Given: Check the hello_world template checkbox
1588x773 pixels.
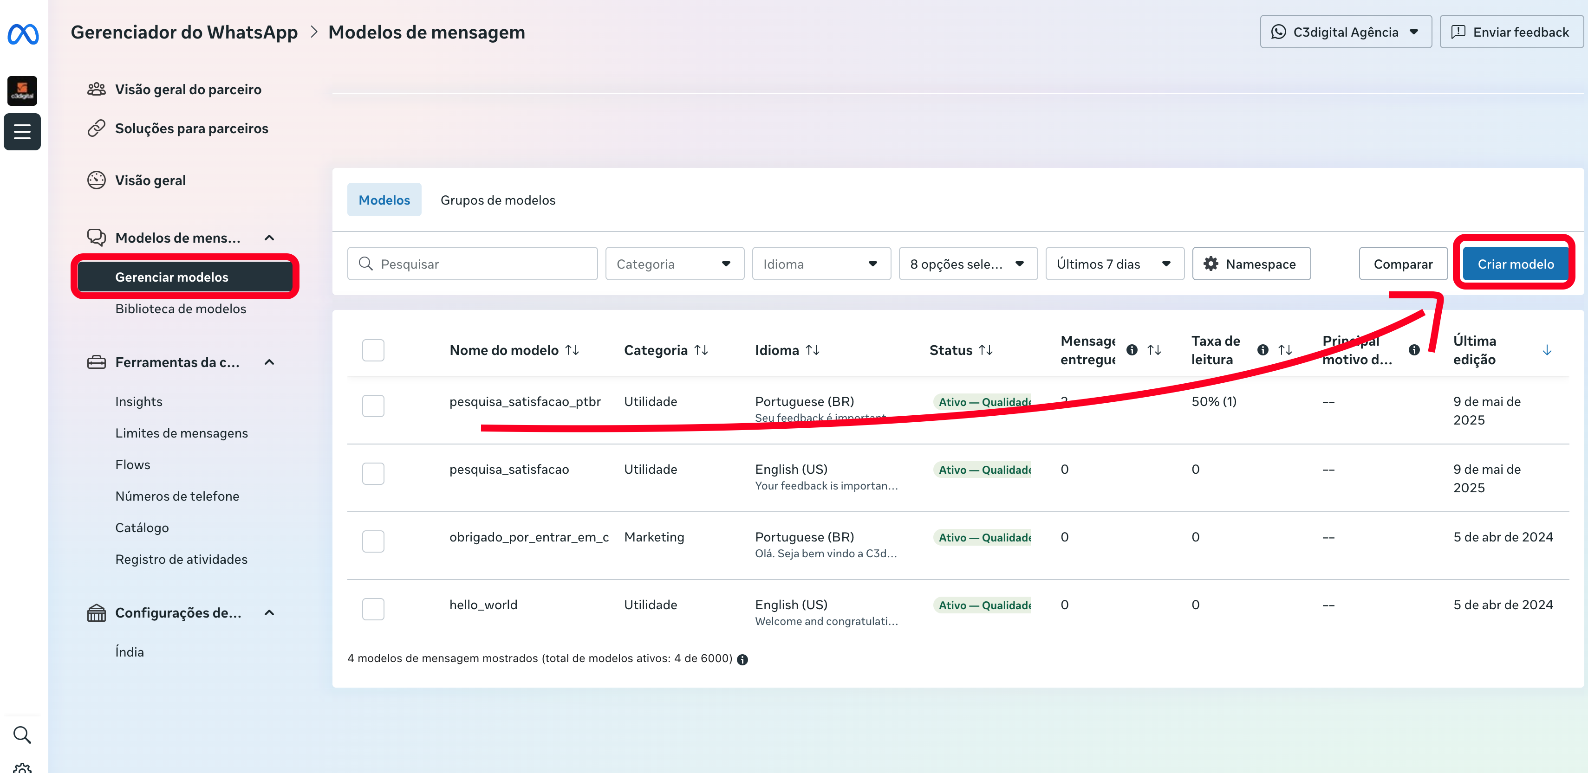Looking at the screenshot, I should (x=373, y=609).
